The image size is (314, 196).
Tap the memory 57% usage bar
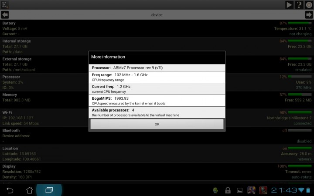[300, 95]
